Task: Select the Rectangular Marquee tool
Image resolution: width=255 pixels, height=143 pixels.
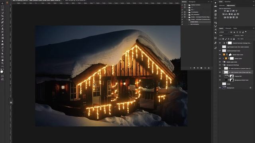Action: click(x=2, y=7)
